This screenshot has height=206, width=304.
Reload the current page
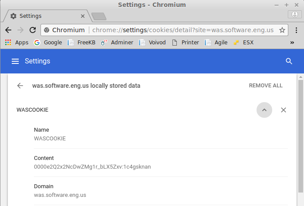click(x=33, y=30)
